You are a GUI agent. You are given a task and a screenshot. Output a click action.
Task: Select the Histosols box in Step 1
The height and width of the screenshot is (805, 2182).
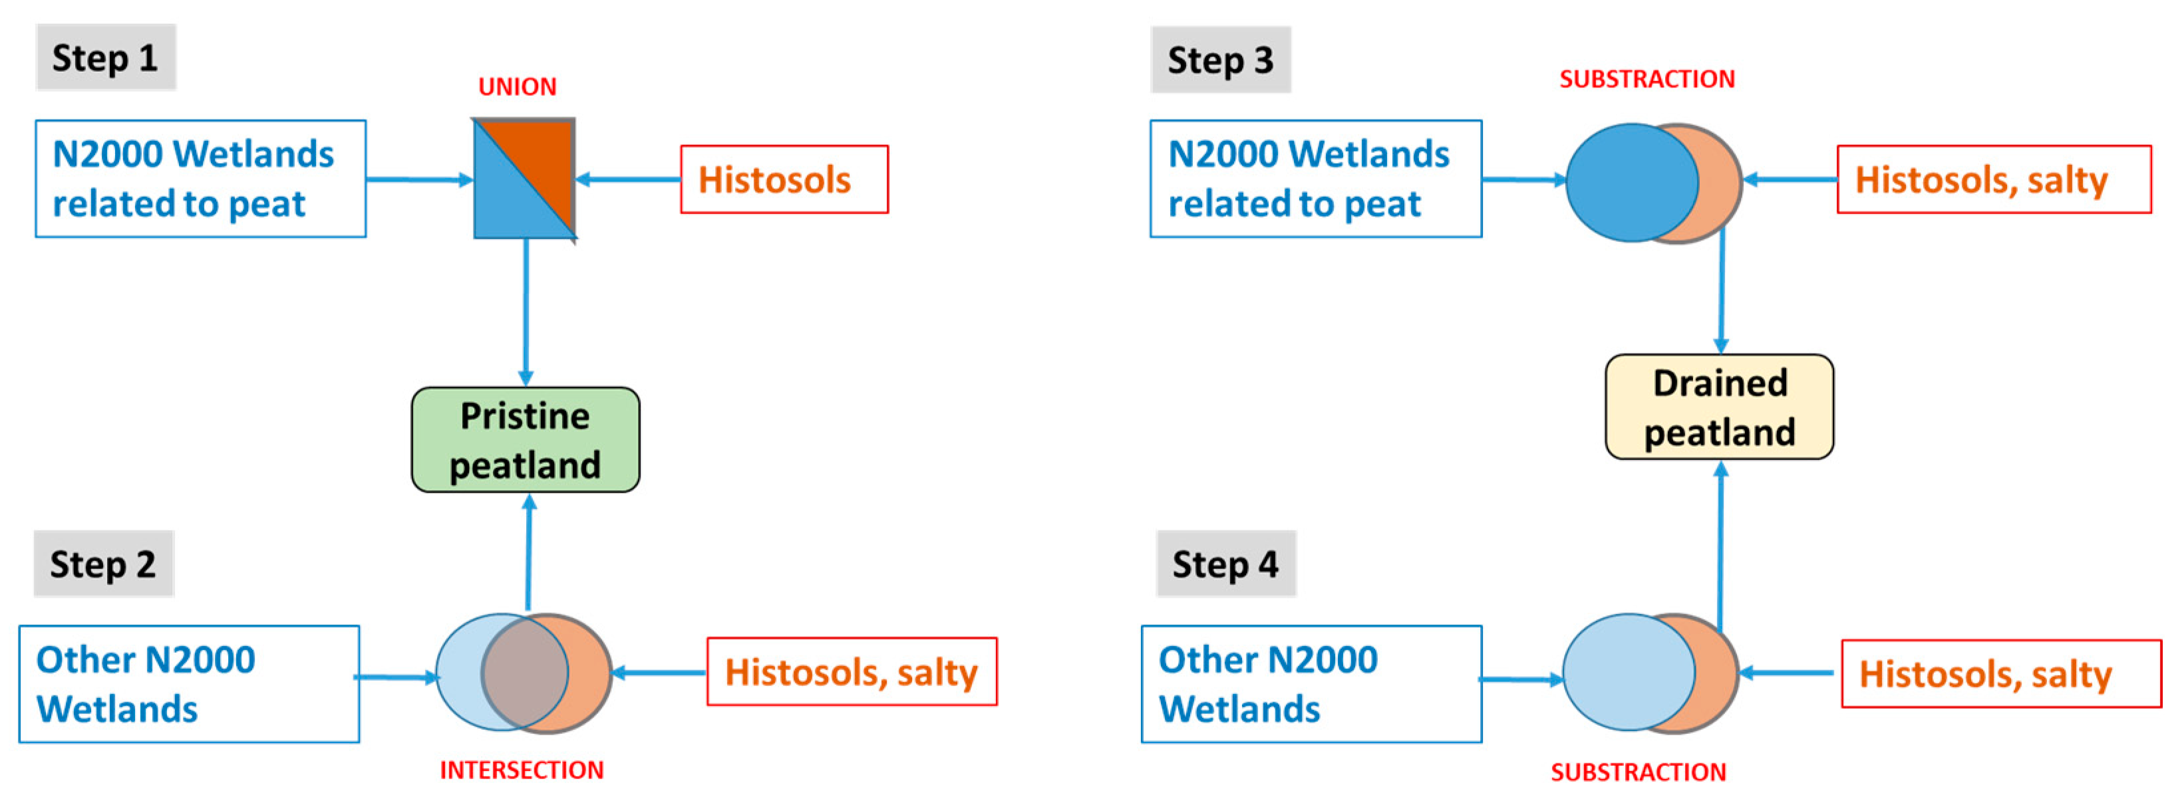tap(784, 179)
